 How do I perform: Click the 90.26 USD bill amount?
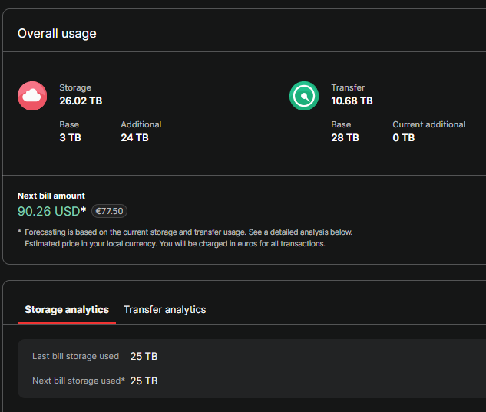(49, 211)
